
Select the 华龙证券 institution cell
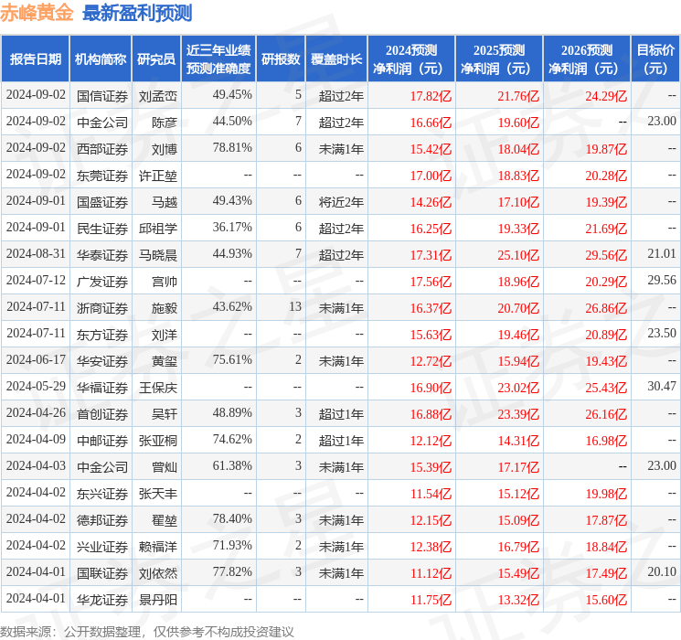click(102, 600)
